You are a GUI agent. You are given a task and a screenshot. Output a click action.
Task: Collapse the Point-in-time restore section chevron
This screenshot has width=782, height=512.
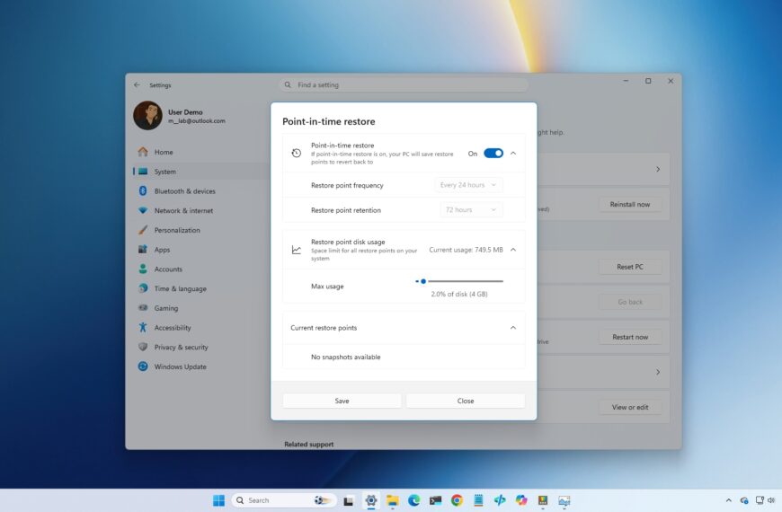[513, 154]
